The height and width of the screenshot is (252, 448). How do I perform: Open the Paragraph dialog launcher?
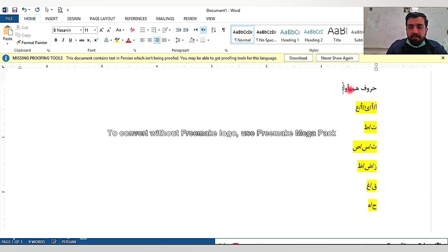coord(226,51)
